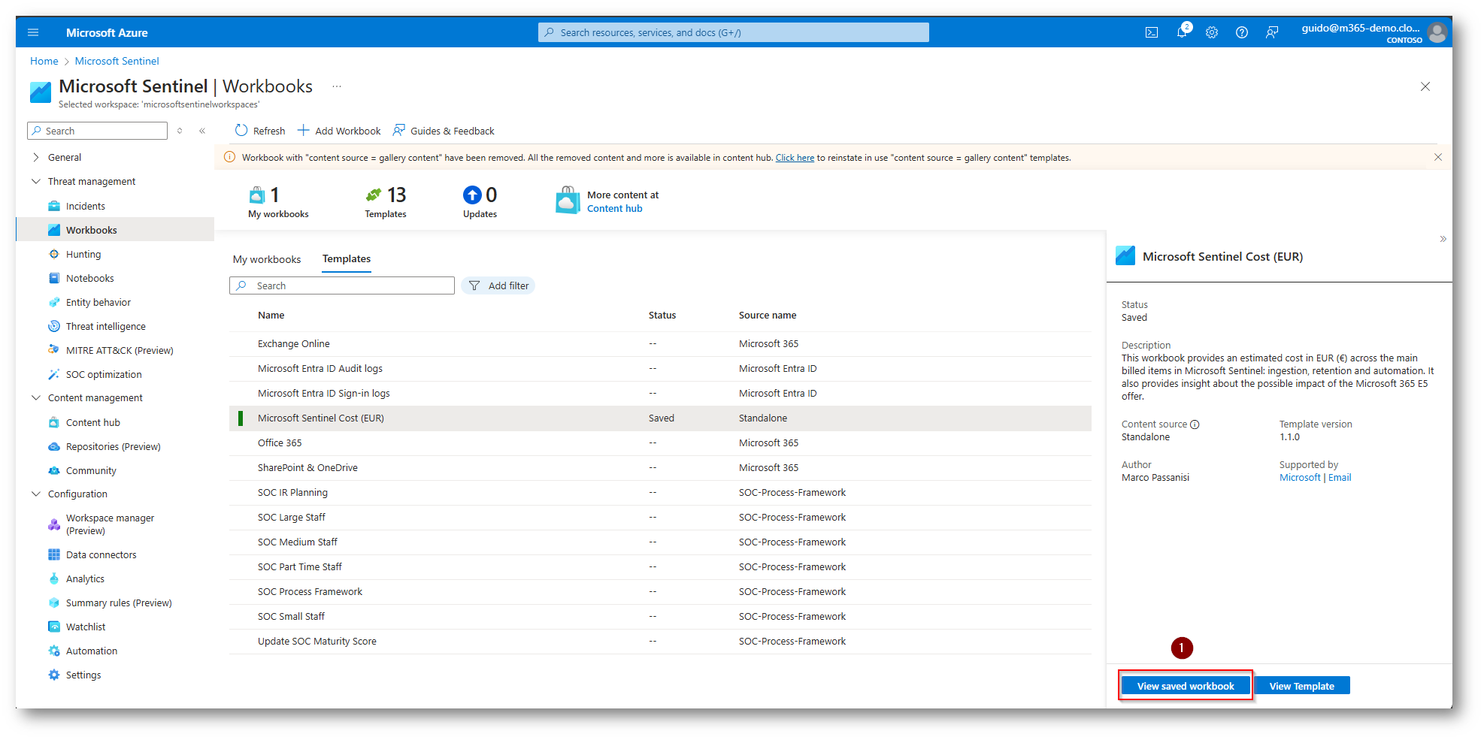Click View Template button
This screenshot has height=740, width=1484.
click(1302, 686)
